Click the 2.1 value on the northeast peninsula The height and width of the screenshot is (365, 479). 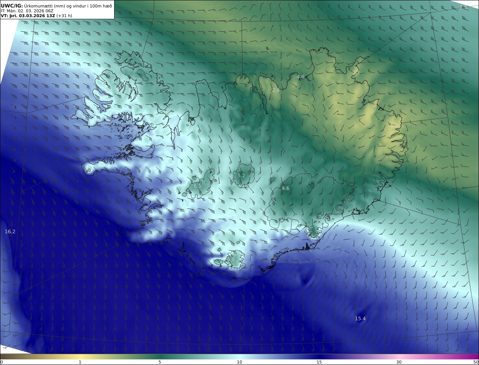(x=356, y=73)
